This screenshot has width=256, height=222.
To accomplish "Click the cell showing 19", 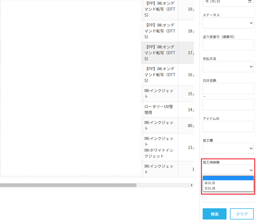I will coord(186,9).
